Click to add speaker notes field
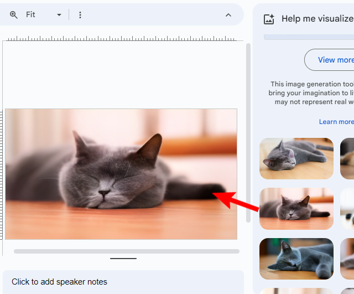This screenshot has width=354, height=294. coord(123,282)
